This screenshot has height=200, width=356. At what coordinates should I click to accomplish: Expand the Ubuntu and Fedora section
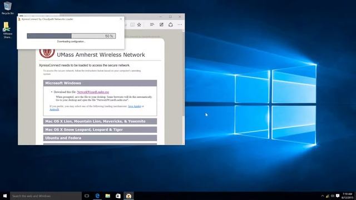(100, 138)
